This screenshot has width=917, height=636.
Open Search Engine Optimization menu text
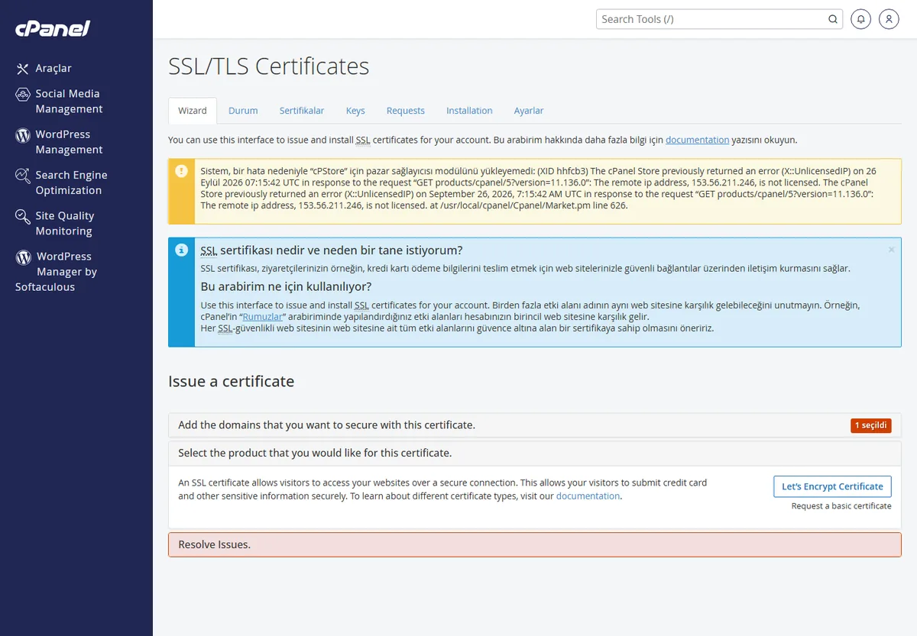click(x=71, y=183)
